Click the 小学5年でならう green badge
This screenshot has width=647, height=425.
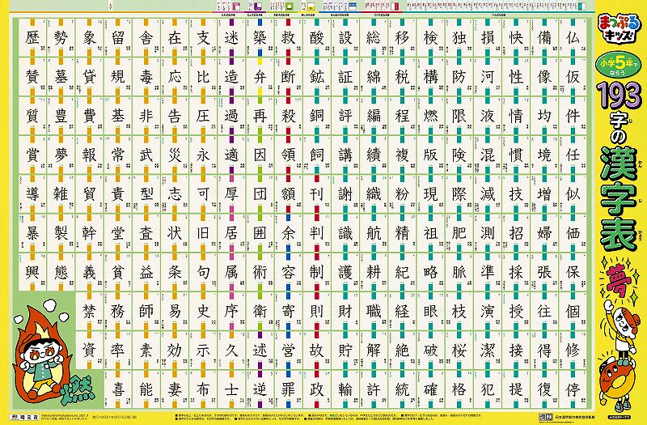coord(617,66)
